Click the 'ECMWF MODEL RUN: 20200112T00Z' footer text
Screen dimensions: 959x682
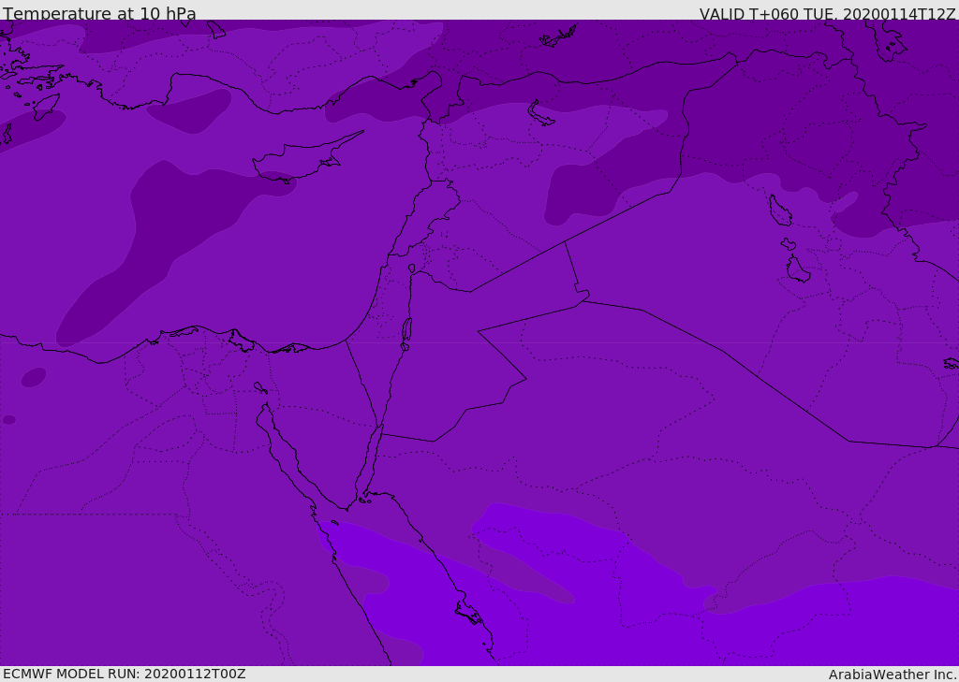pos(125,674)
